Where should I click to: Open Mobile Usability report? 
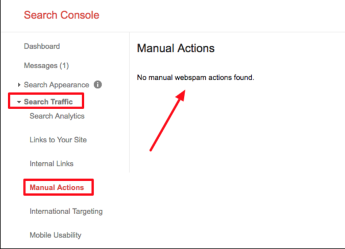(55, 235)
